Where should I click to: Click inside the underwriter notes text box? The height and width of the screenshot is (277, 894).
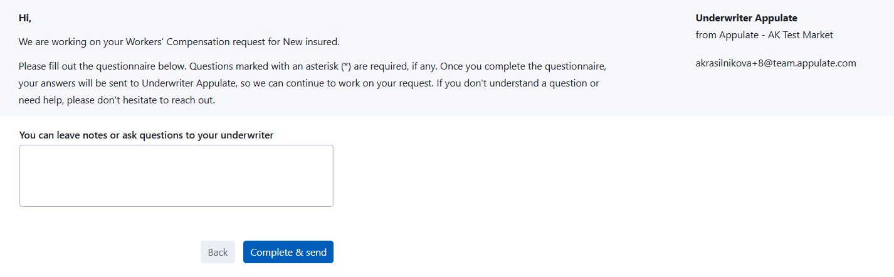coord(176,175)
